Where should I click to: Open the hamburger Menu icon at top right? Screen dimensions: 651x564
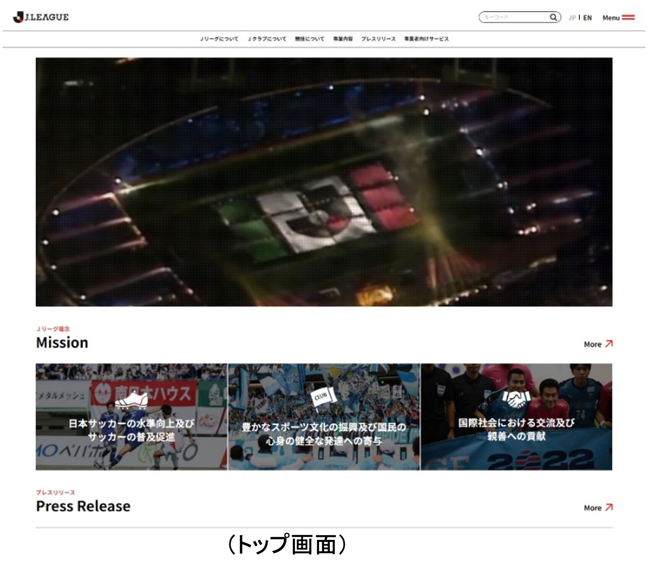coord(629,18)
